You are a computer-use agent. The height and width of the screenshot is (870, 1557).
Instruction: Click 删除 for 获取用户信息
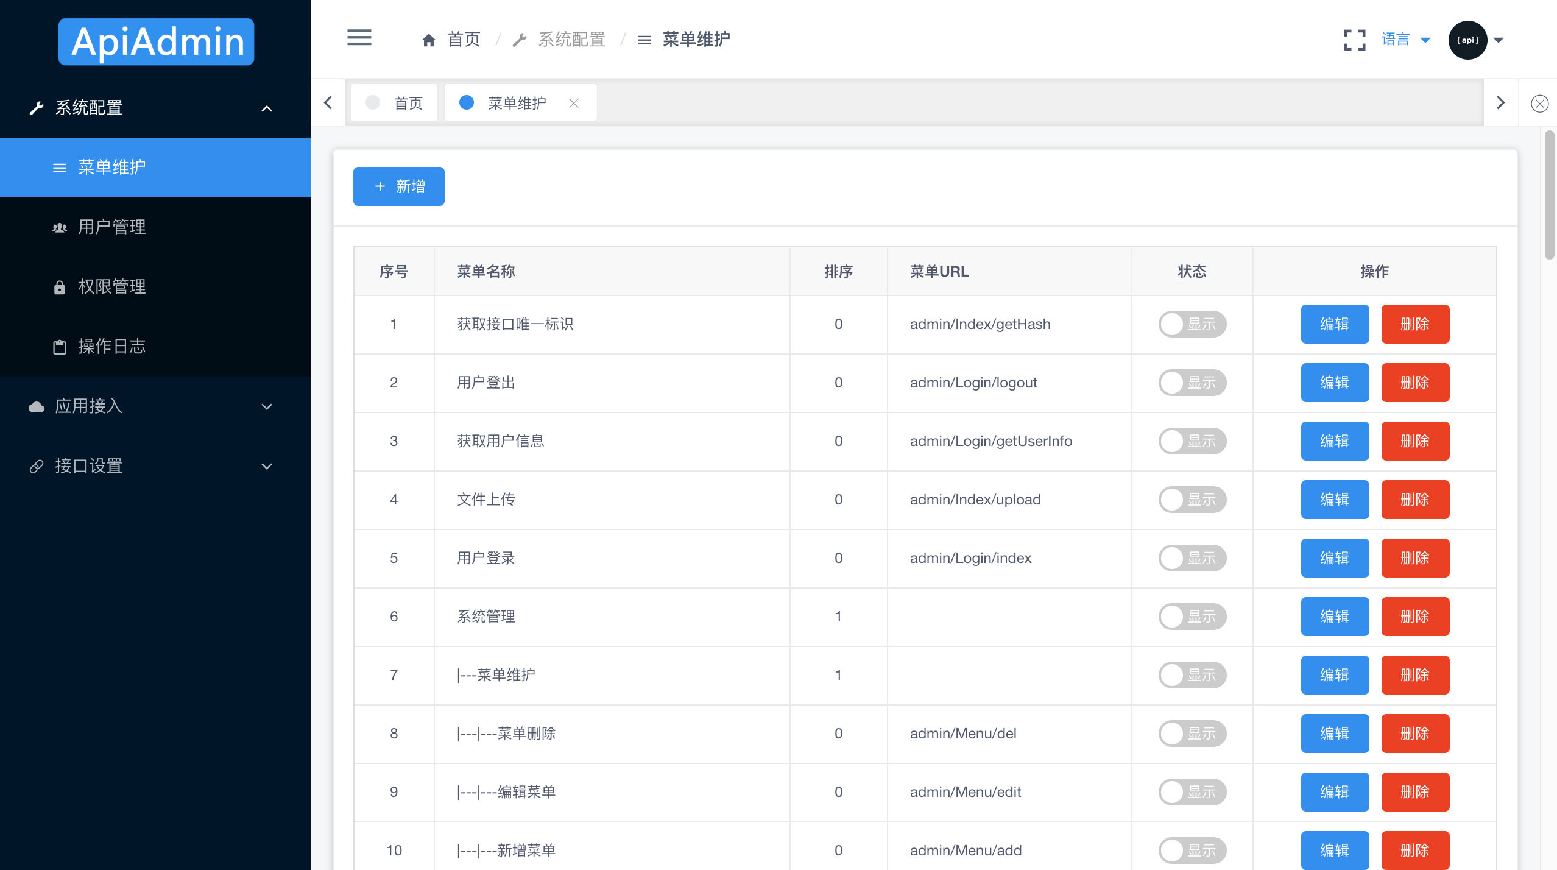click(1416, 441)
